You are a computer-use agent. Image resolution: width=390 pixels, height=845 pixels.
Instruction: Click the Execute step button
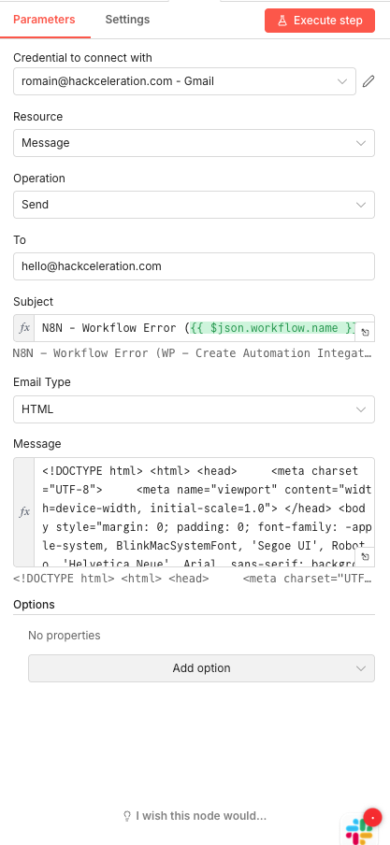(x=320, y=21)
